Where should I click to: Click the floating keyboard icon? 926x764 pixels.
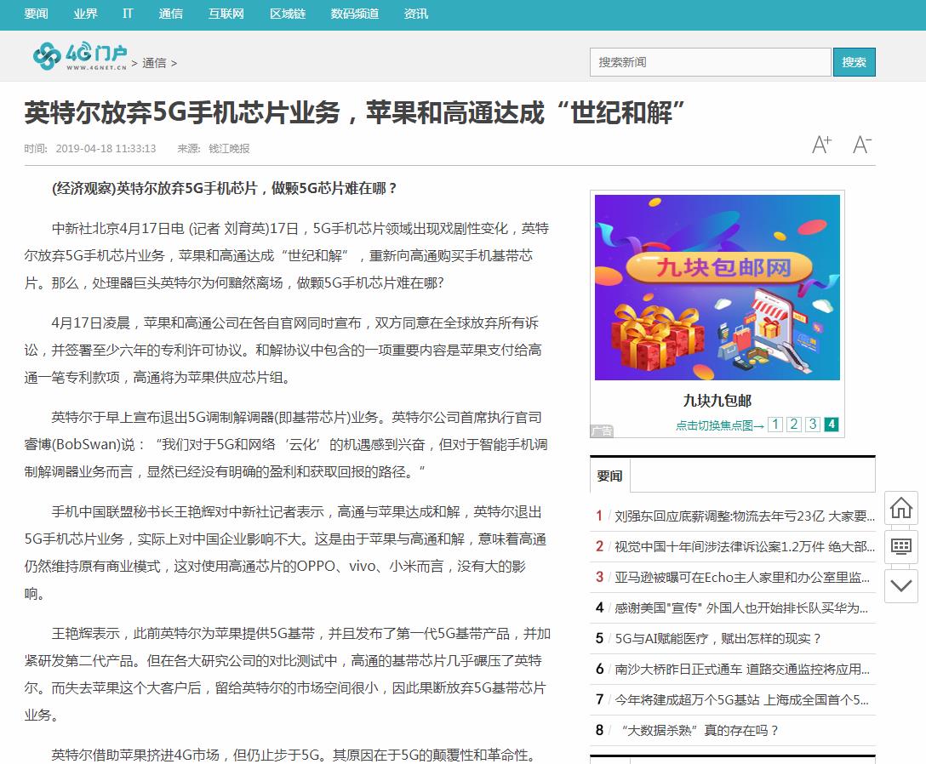click(x=901, y=546)
